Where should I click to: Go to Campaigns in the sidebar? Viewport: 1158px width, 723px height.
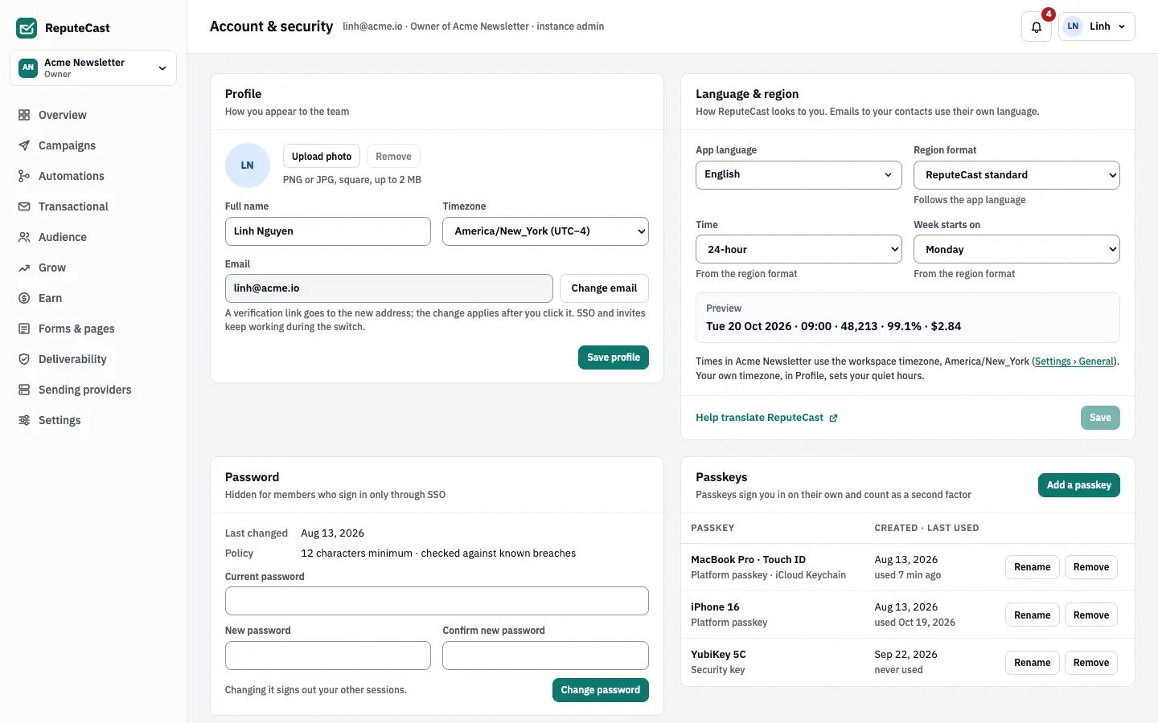click(x=93, y=145)
